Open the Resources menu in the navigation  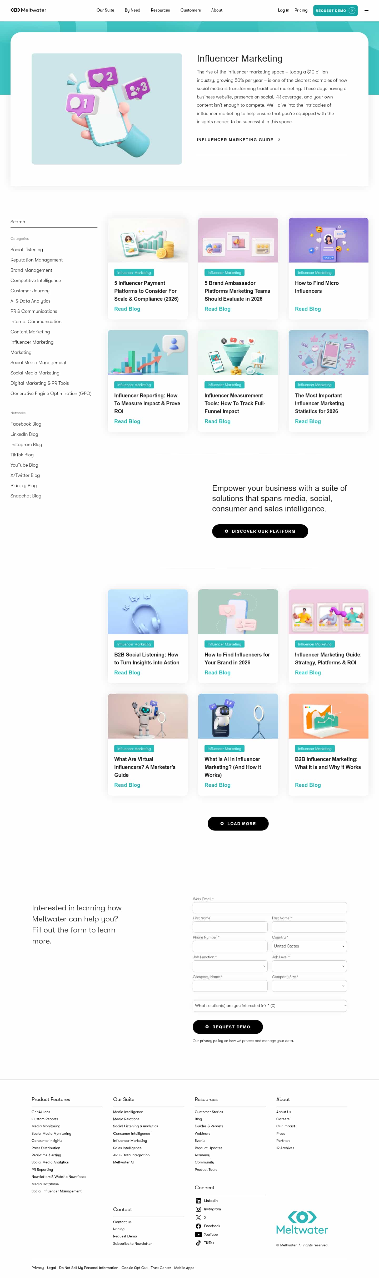[x=160, y=10]
